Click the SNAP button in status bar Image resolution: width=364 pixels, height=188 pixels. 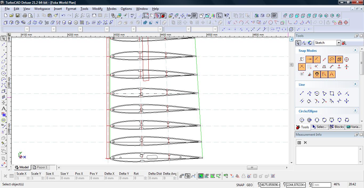240,185
